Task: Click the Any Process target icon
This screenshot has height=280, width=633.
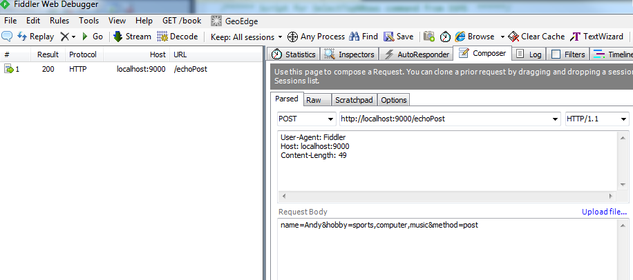Action: [x=292, y=37]
